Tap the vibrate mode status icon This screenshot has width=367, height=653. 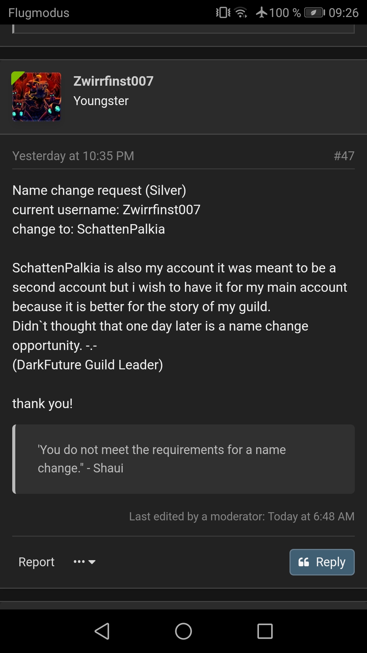(x=223, y=13)
